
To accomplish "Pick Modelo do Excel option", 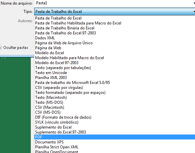I will point(115,53).
